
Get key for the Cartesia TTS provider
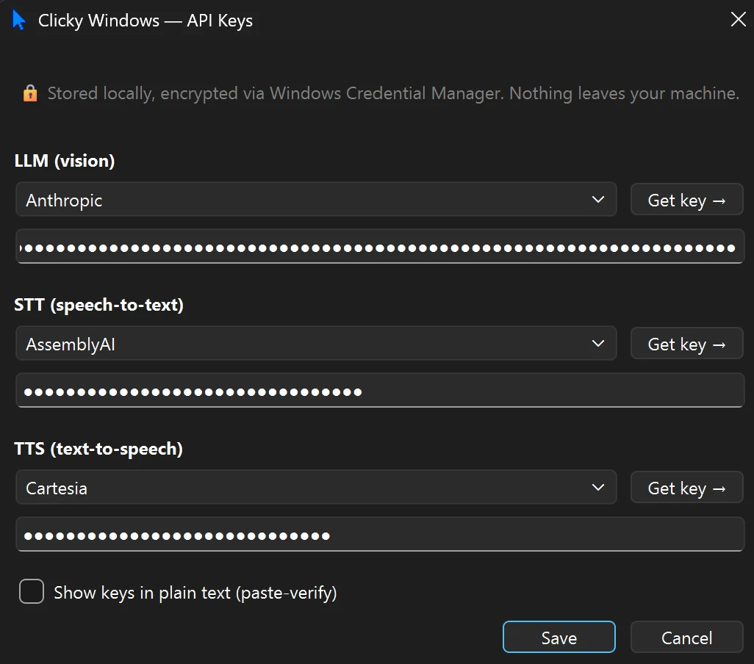click(686, 487)
